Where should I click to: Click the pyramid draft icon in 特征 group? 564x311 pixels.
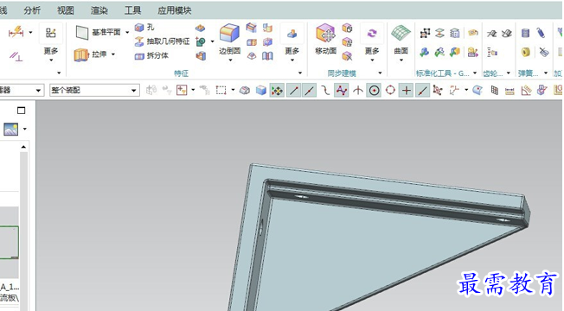[x=252, y=55]
